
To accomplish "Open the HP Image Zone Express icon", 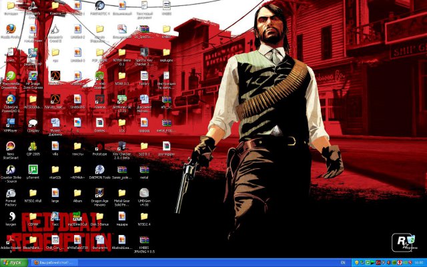I will pos(33,76).
